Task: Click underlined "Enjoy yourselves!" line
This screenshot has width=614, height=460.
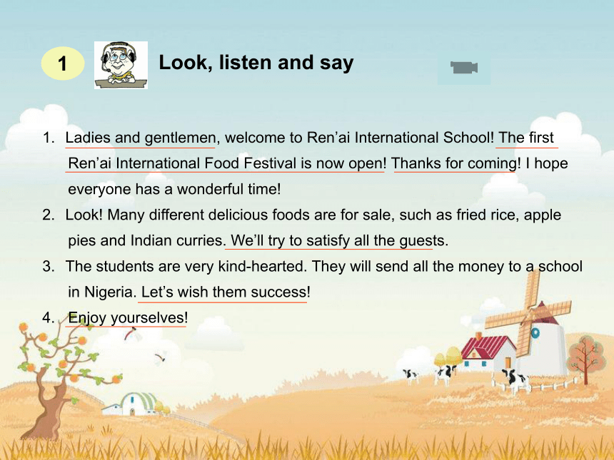Action: coord(128,317)
